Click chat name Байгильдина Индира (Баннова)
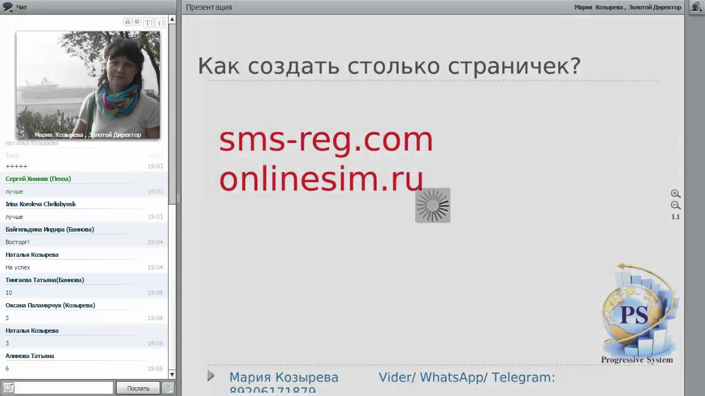This screenshot has width=705, height=396. [x=50, y=229]
